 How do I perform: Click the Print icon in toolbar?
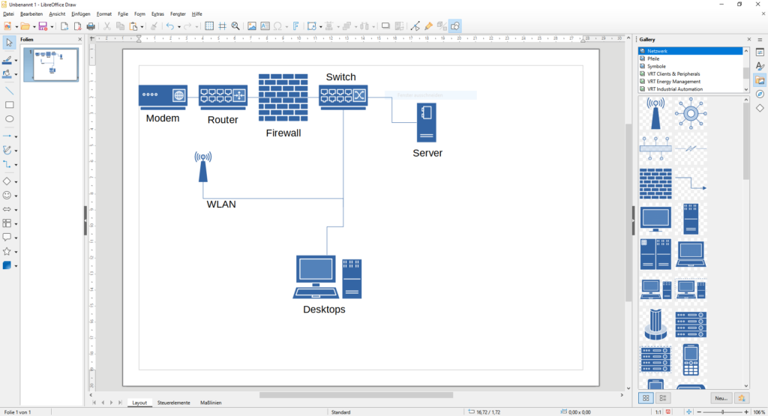[91, 26]
